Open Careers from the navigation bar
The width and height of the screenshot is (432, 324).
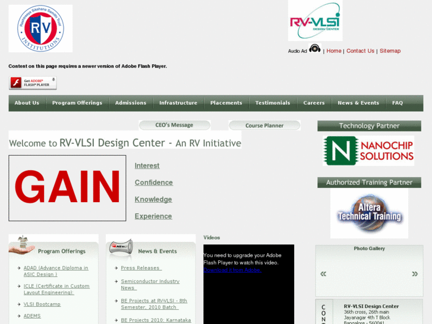coord(314,103)
